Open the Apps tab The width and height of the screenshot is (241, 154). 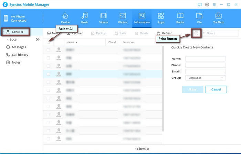click(x=161, y=19)
